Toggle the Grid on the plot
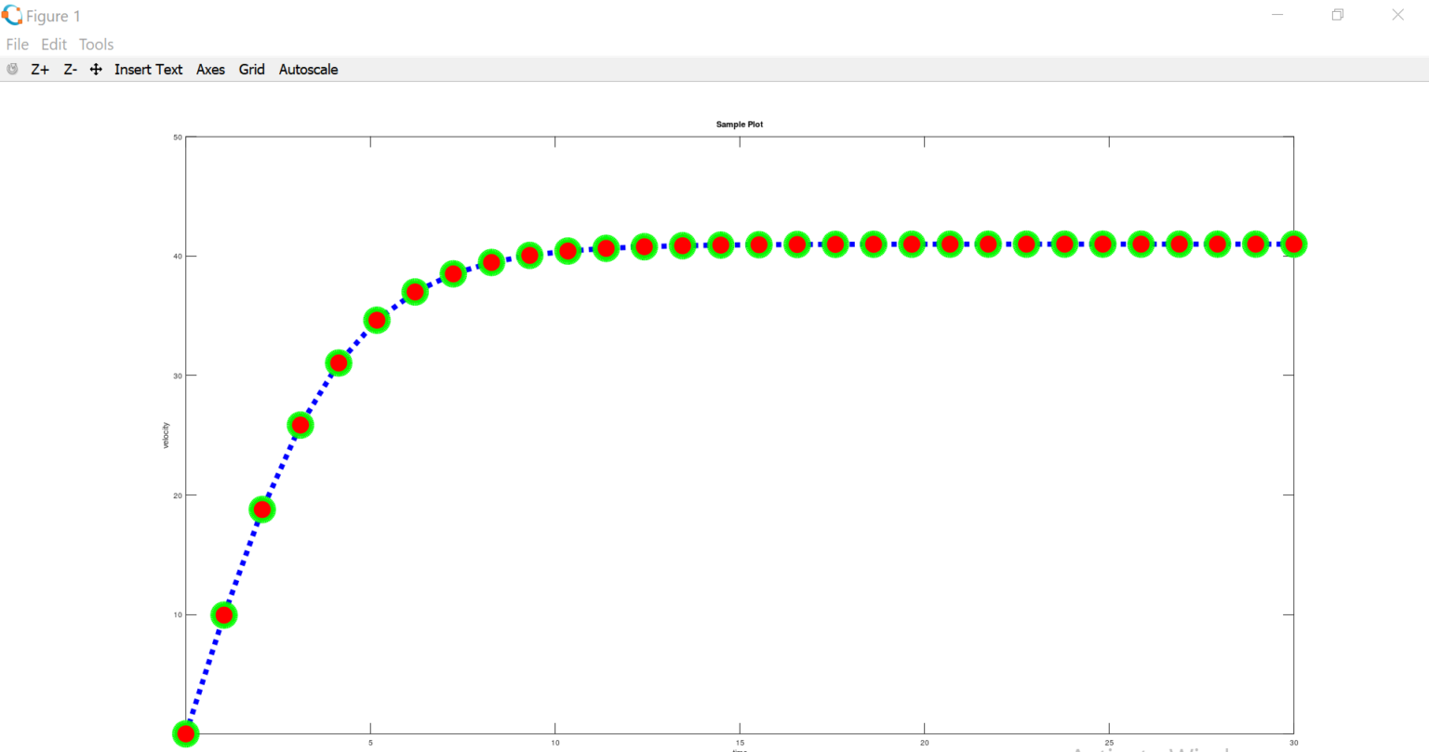 coord(251,68)
